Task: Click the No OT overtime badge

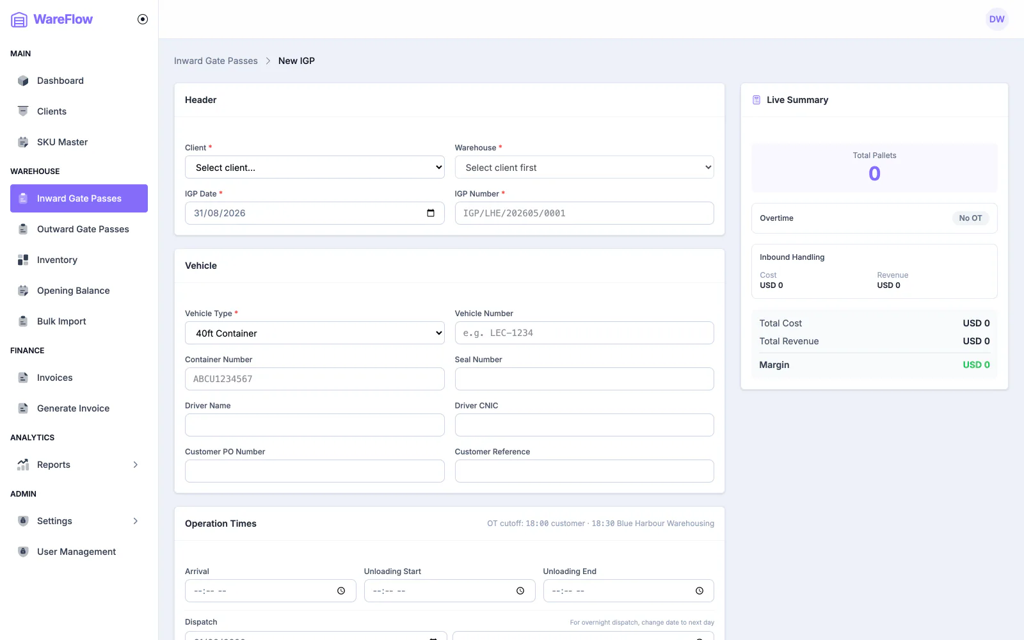Action: click(x=970, y=218)
